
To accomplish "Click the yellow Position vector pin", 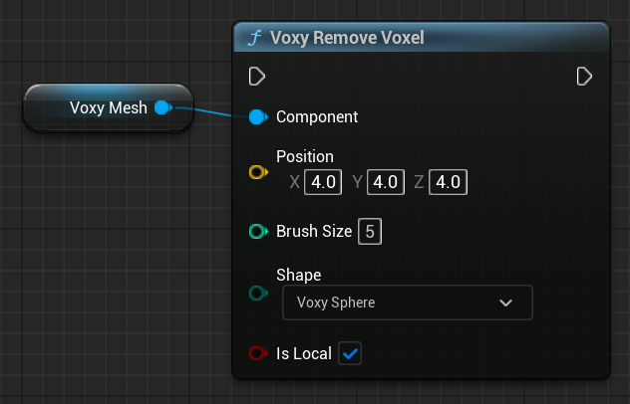I will tap(257, 172).
